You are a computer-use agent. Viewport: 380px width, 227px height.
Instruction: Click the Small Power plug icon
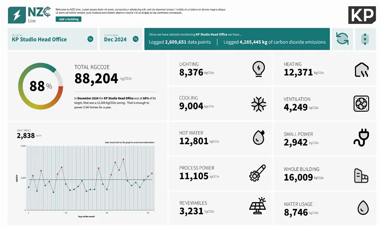tap(361, 138)
